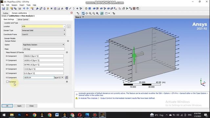Screen dimensions: 210x118
Task: Expand the Dynamics section toggle at the right
Action: click(x=67, y=82)
